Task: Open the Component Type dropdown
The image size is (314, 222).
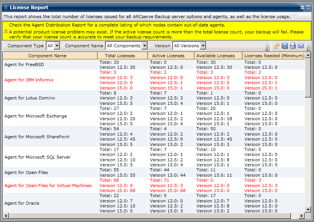Action: click(x=57, y=46)
